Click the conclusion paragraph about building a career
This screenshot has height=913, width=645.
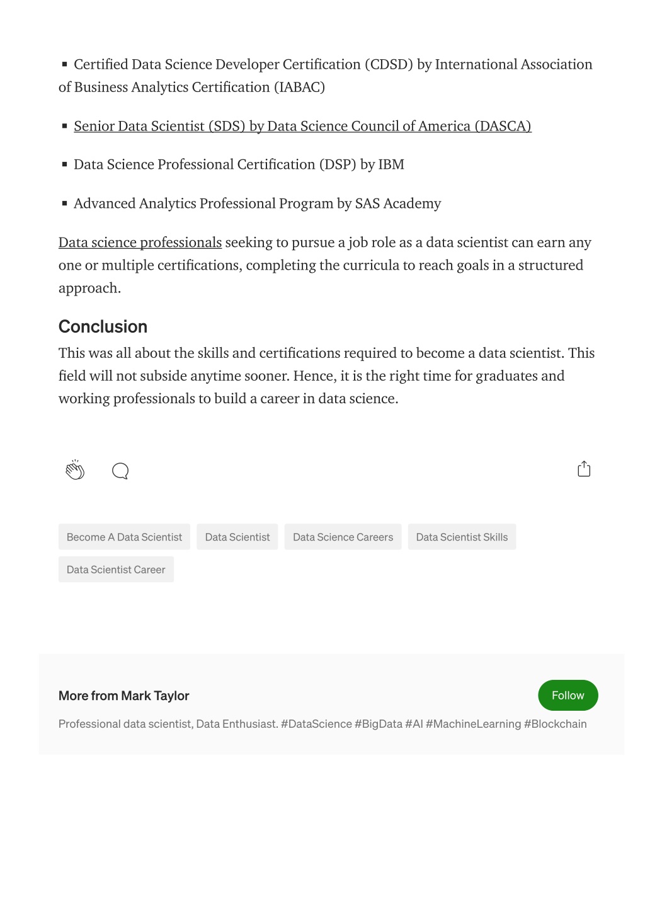tap(326, 376)
